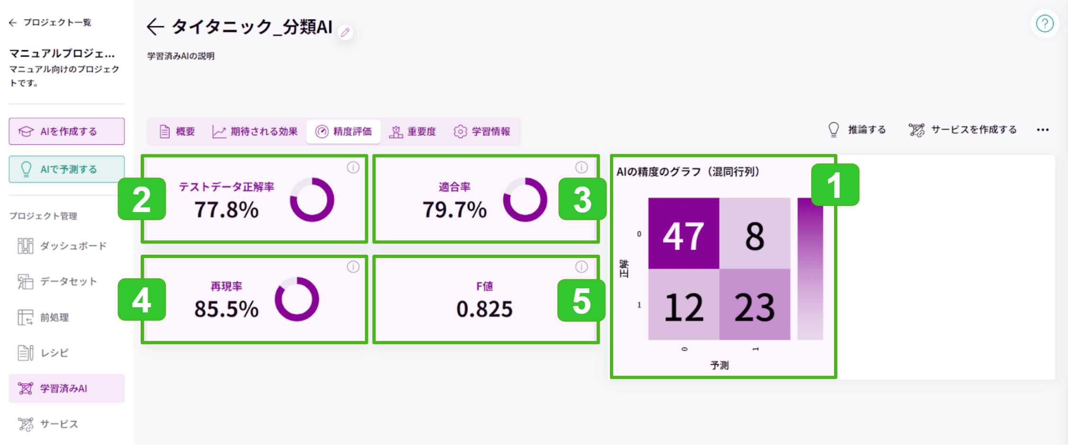The image size is (1068, 445).
Task: Click サービスを作成する button
Action: tap(963, 130)
